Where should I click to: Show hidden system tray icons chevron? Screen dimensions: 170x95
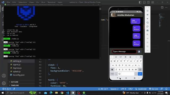tap(142, 93)
